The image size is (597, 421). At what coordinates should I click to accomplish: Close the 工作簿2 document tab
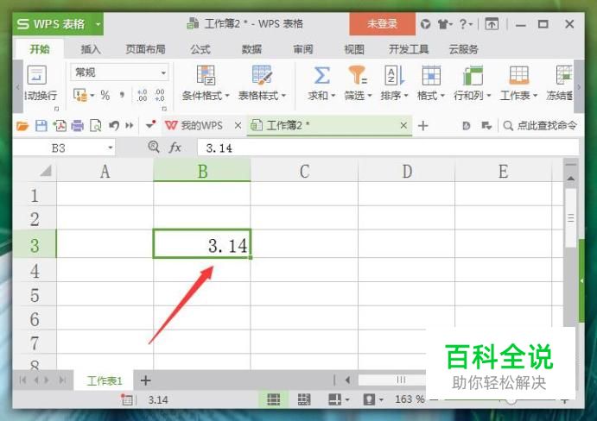(x=403, y=125)
